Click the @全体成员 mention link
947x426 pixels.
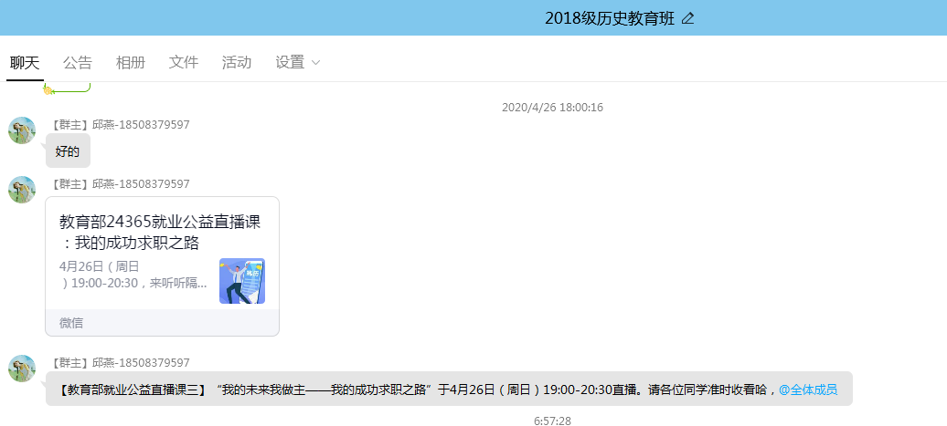[808, 390]
